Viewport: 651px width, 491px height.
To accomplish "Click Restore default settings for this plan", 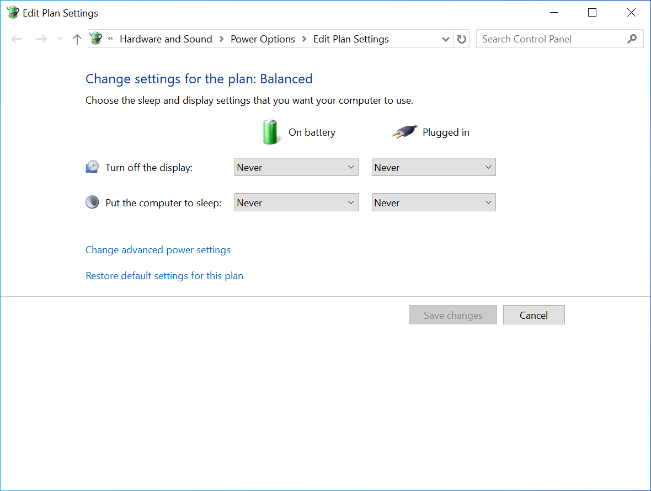I will [x=164, y=276].
